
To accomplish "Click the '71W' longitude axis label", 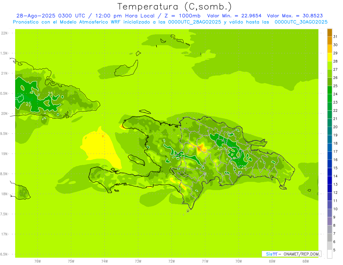I will 205,261.
